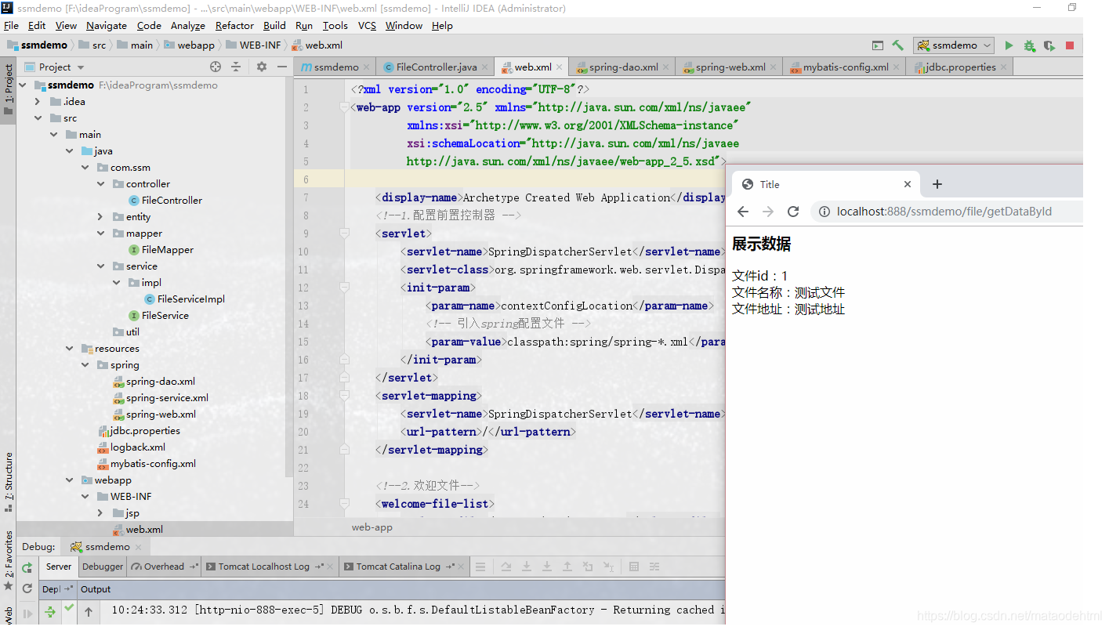Switch to the spring-dao.xml editor tab
The height and width of the screenshot is (630, 1109).
coord(623,67)
